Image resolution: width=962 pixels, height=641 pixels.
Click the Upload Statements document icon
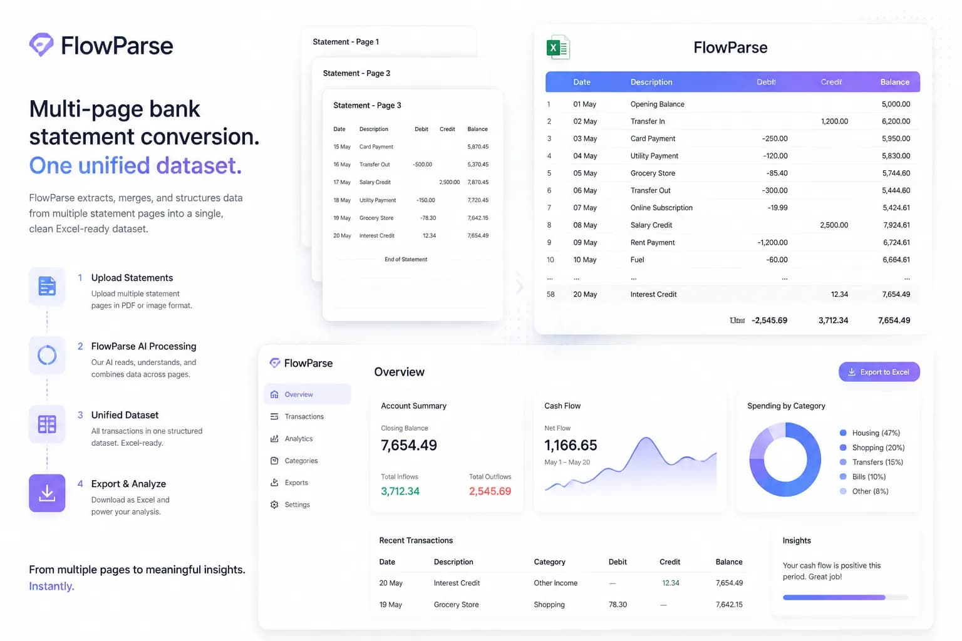(x=47, y=286)
